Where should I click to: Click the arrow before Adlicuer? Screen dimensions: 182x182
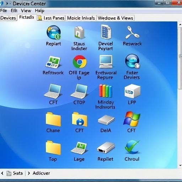coord(29,173)
